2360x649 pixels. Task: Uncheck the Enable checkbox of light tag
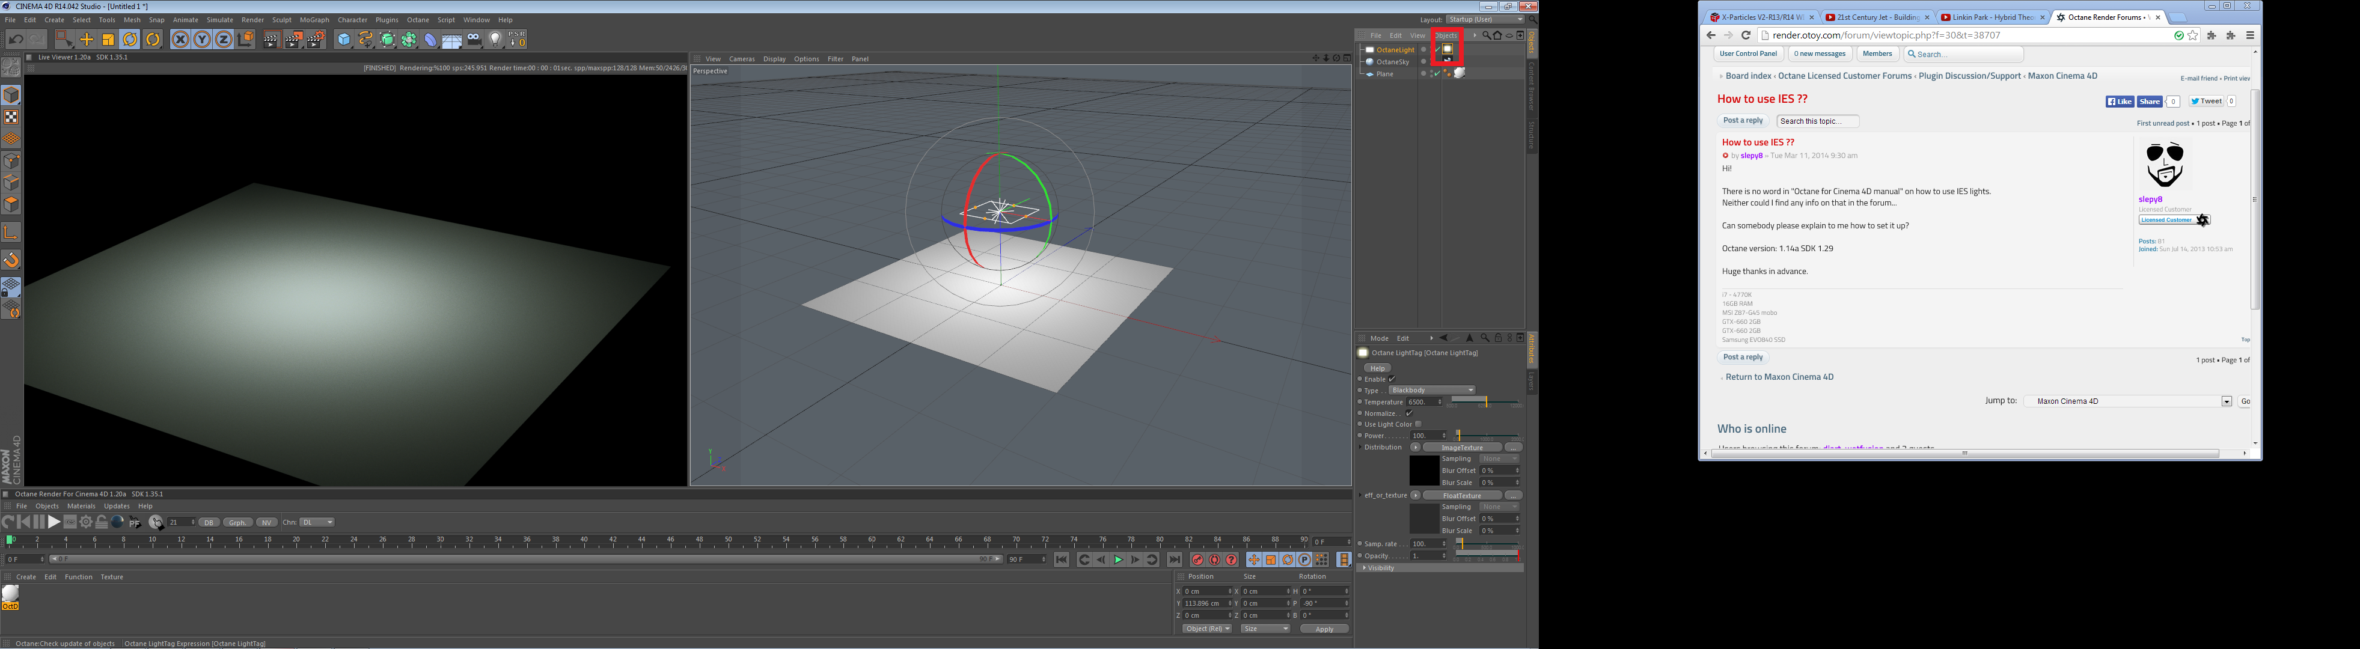tap(1392, 379)
